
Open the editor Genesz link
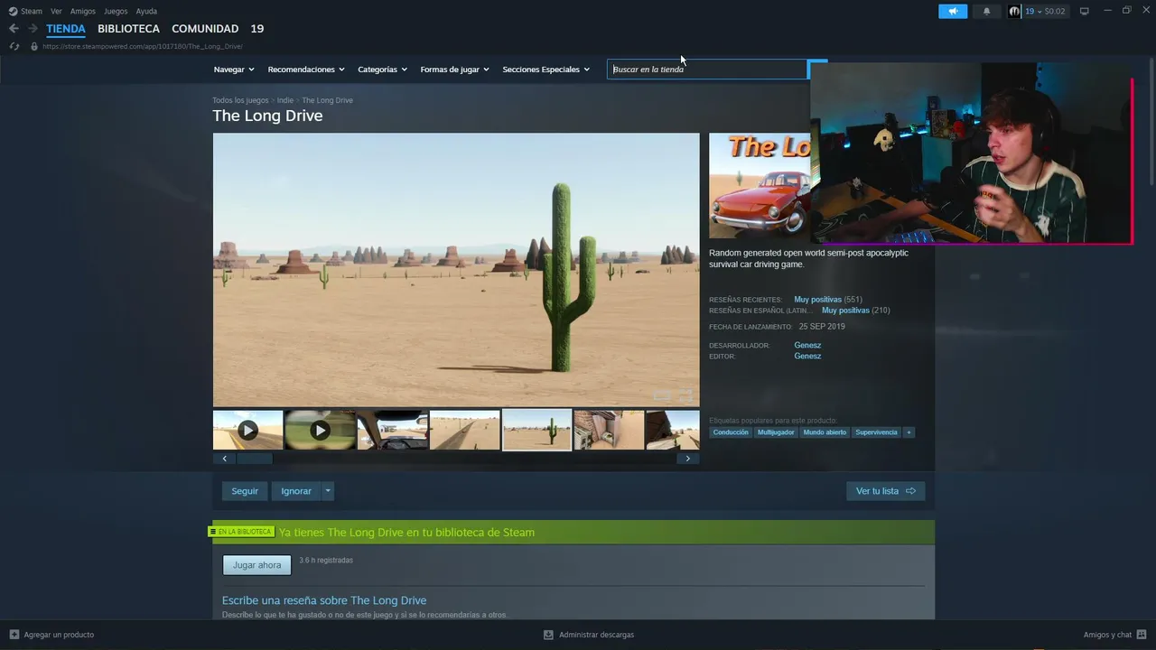tap(807, 357)
